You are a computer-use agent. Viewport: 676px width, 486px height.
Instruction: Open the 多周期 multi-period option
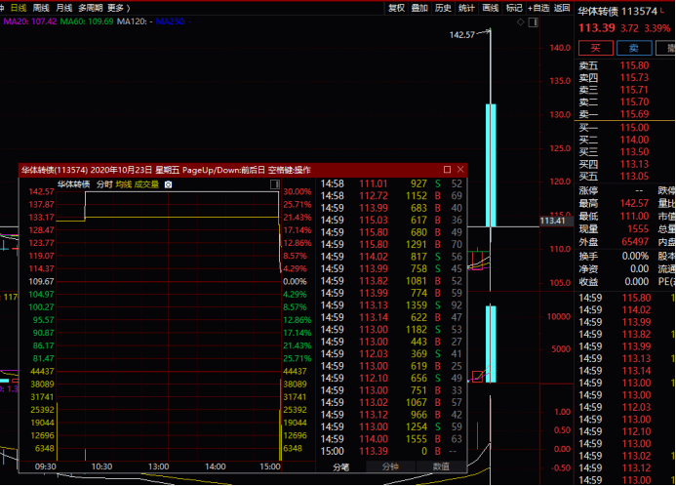point(91,7)
